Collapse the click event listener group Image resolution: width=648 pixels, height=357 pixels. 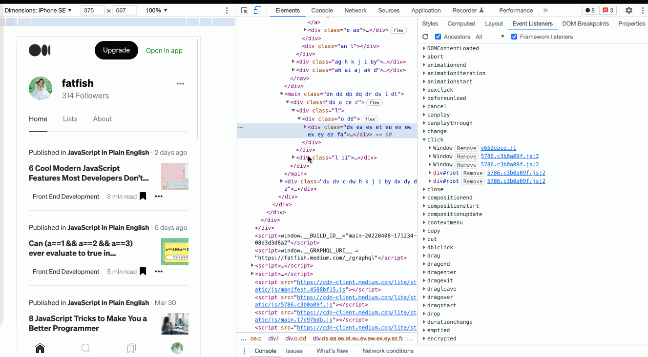[424, 139]
